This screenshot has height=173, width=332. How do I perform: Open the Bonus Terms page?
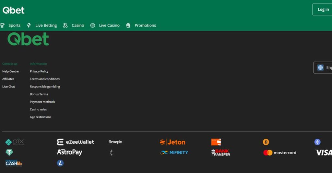click(39, 94)
